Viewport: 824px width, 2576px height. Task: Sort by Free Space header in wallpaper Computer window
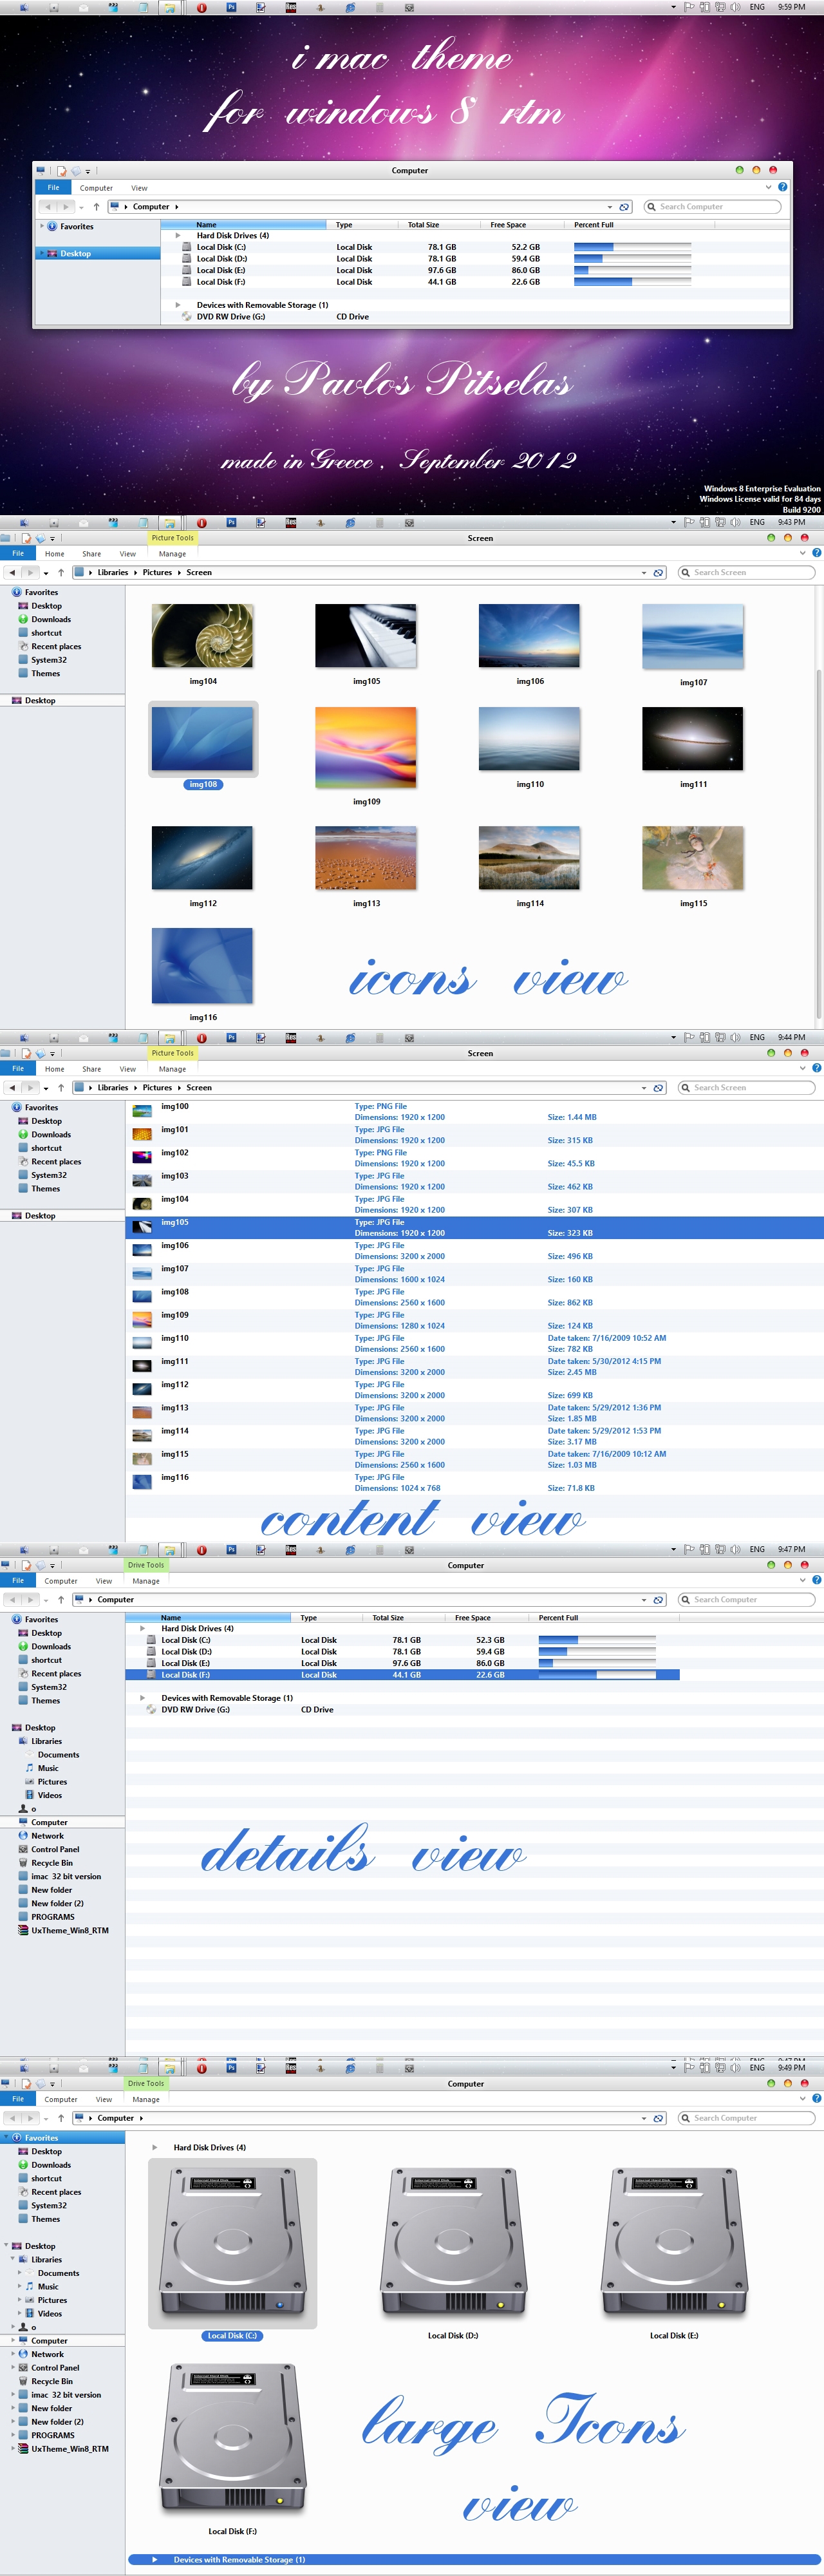click(508, 225)
